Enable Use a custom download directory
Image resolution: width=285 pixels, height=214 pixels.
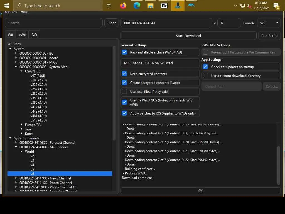tap(205, 76)
